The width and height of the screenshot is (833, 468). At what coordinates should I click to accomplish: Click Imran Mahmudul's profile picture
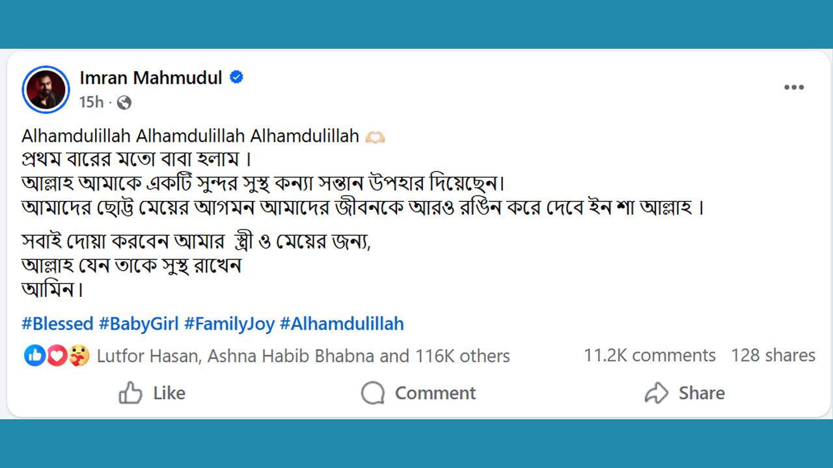46,89
